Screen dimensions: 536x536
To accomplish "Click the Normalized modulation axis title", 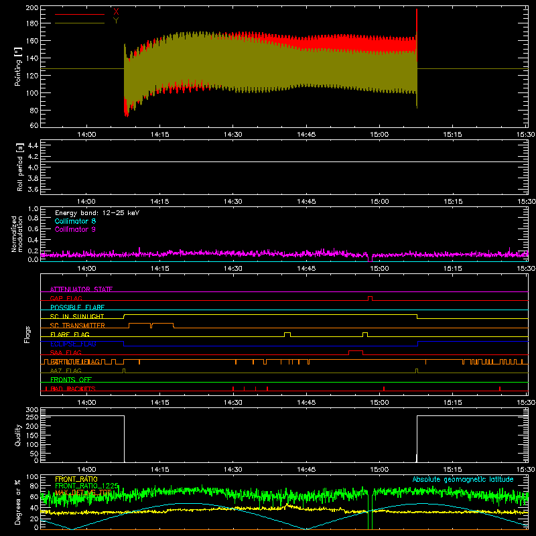I will (17, 234).
